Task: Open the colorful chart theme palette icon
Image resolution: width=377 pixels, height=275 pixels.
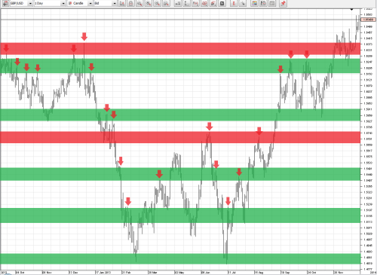Action: point(254,3)
